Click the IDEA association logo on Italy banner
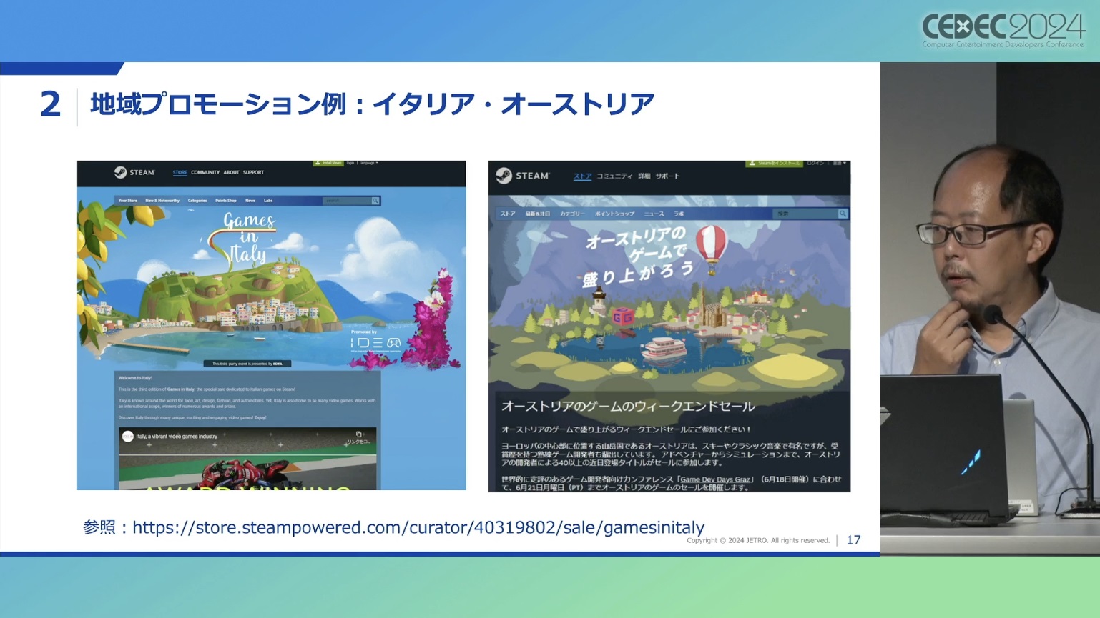This screenshot has height=618, width=1100. click(x=376, y=344)
